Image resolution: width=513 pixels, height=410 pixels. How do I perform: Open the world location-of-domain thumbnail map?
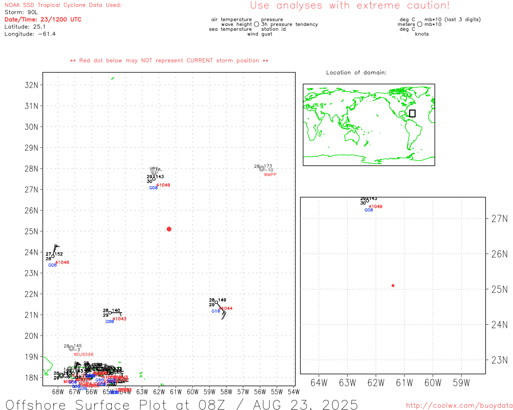click(369, 125)
